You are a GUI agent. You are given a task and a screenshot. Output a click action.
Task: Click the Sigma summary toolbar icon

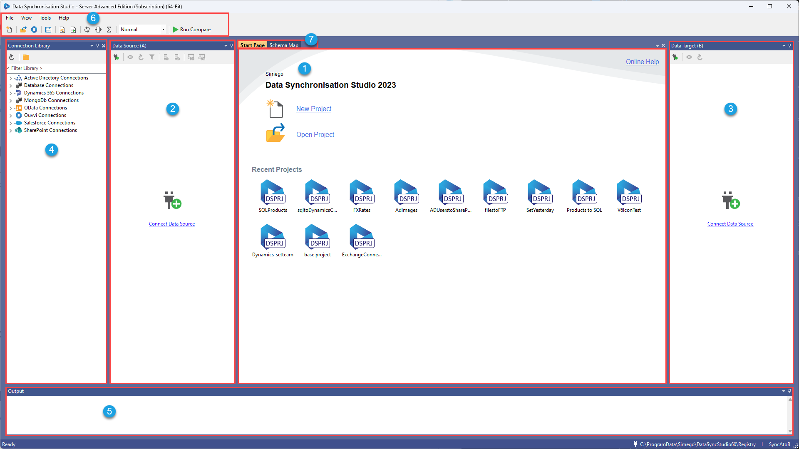tap(109, 30)
